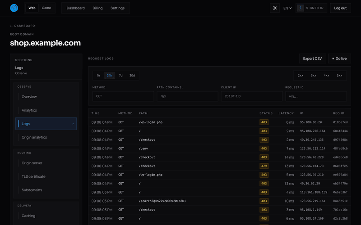Select the 7d time range
Viewport: 361px width, 225px height.
pyautogui.click(x=120, y=75)
